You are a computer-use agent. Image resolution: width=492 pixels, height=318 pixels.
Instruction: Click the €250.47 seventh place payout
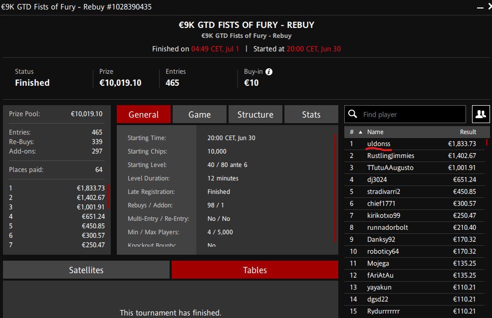click(93, 245)
